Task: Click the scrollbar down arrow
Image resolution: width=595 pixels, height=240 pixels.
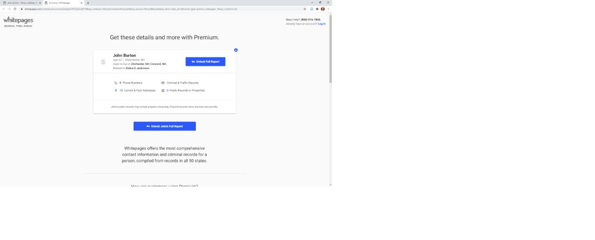Action: (x=330, y=184)
